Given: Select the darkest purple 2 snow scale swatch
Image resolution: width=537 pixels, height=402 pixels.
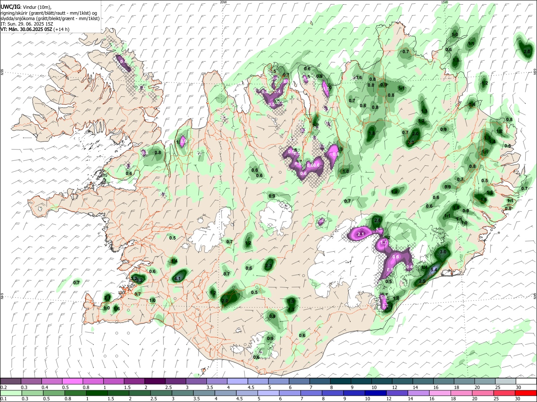Looking at the screenshot, I should pos(155,381).
